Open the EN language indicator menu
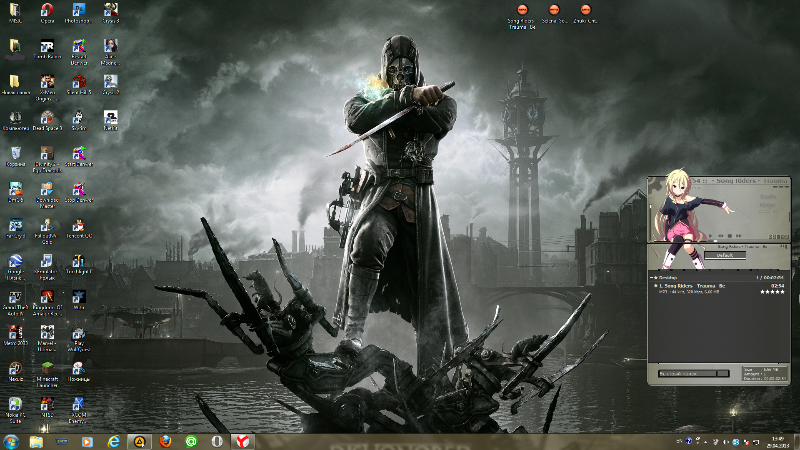 (x=679, y=441)
